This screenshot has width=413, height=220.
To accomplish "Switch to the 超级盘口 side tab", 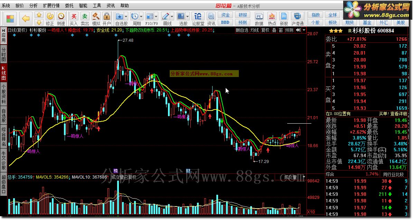I will (x=3, y=184).
